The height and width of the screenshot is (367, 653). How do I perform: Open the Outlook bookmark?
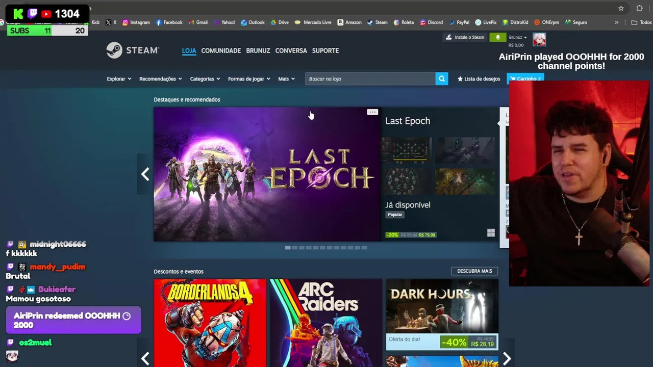[253, 22]
